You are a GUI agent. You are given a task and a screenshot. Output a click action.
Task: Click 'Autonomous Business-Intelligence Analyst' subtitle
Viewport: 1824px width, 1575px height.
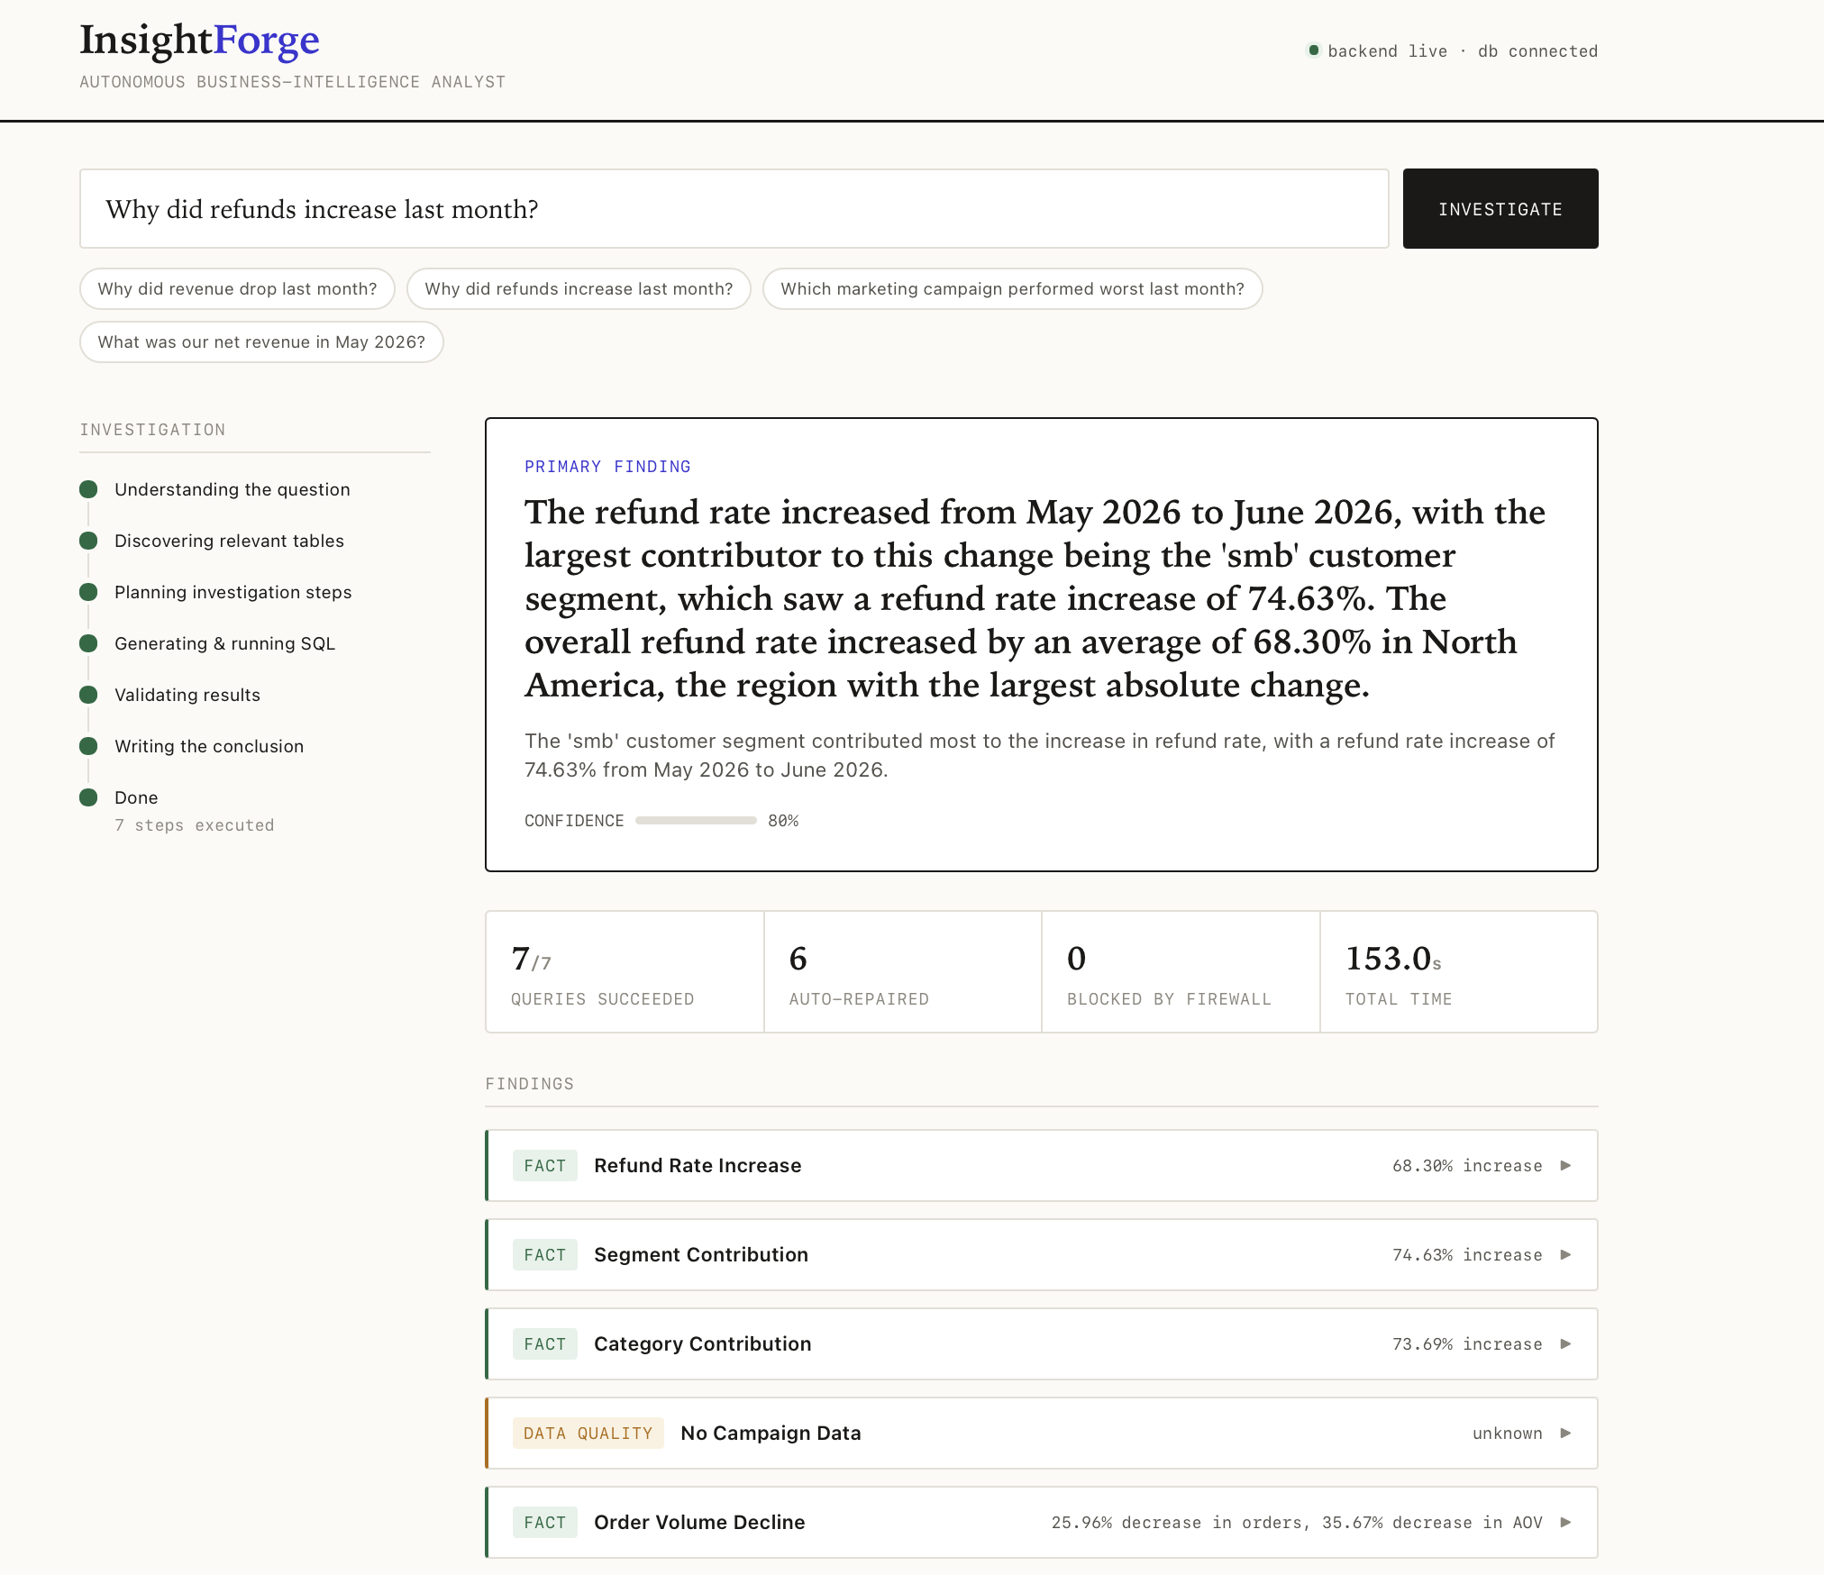(293, 81)
